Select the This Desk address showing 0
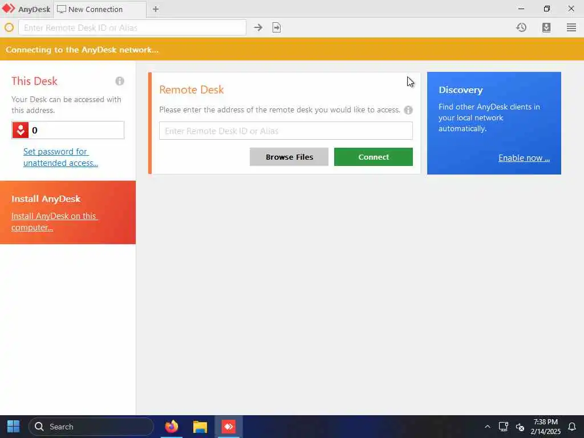This screenshot has height=438, width=584. click(x=68, y=131)
